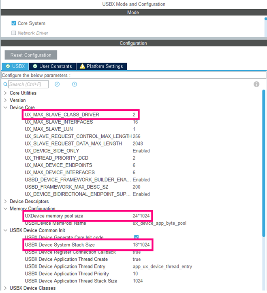Expand the USBX Device Classes section
The image size is (267, 293).
tap(5, 288)
